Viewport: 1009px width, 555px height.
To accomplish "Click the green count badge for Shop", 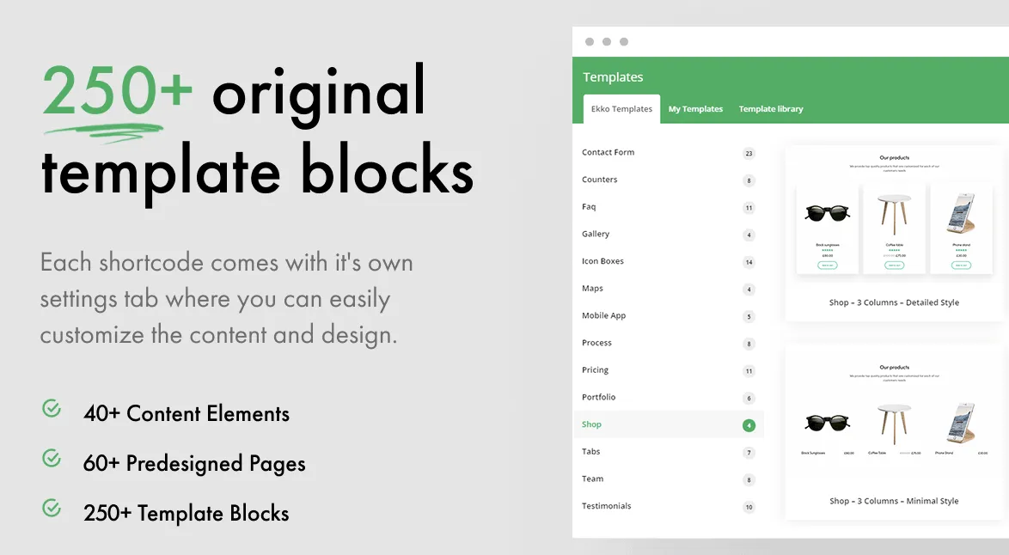I will click(x=749, y=425).
